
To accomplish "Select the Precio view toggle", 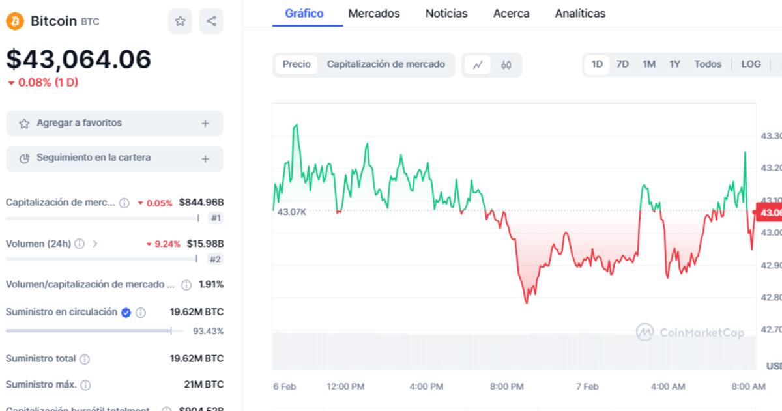I will (297, 64).
